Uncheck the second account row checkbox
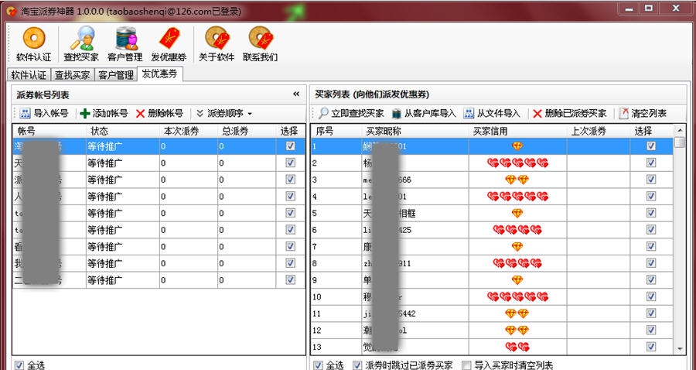The height and width of the screenshot is (370, 696). pyautogui.click(x=290, y=163)
